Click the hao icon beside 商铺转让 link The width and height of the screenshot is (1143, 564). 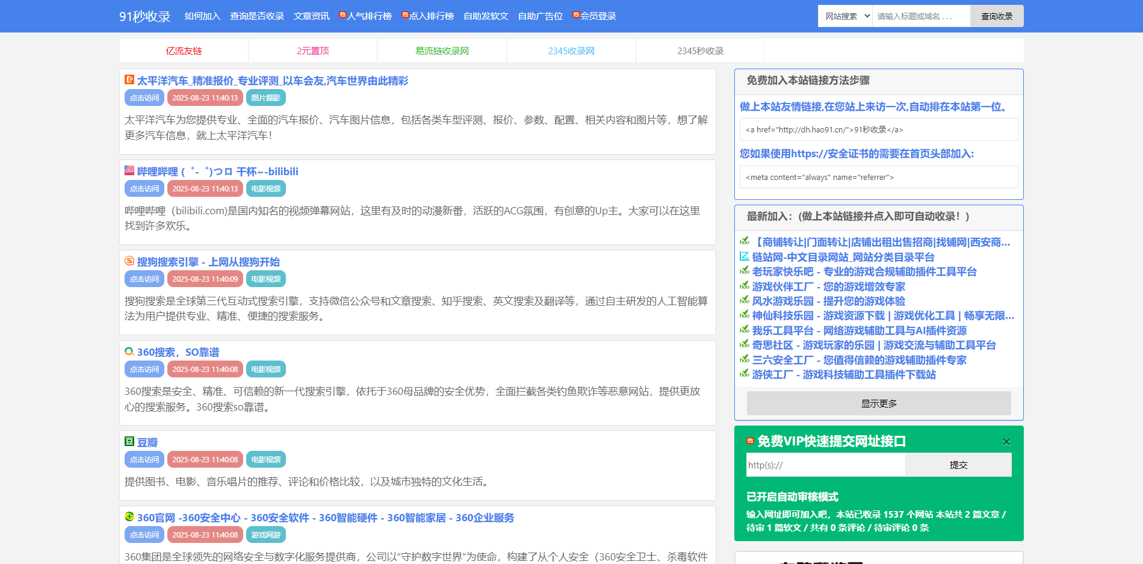(745, 241)
